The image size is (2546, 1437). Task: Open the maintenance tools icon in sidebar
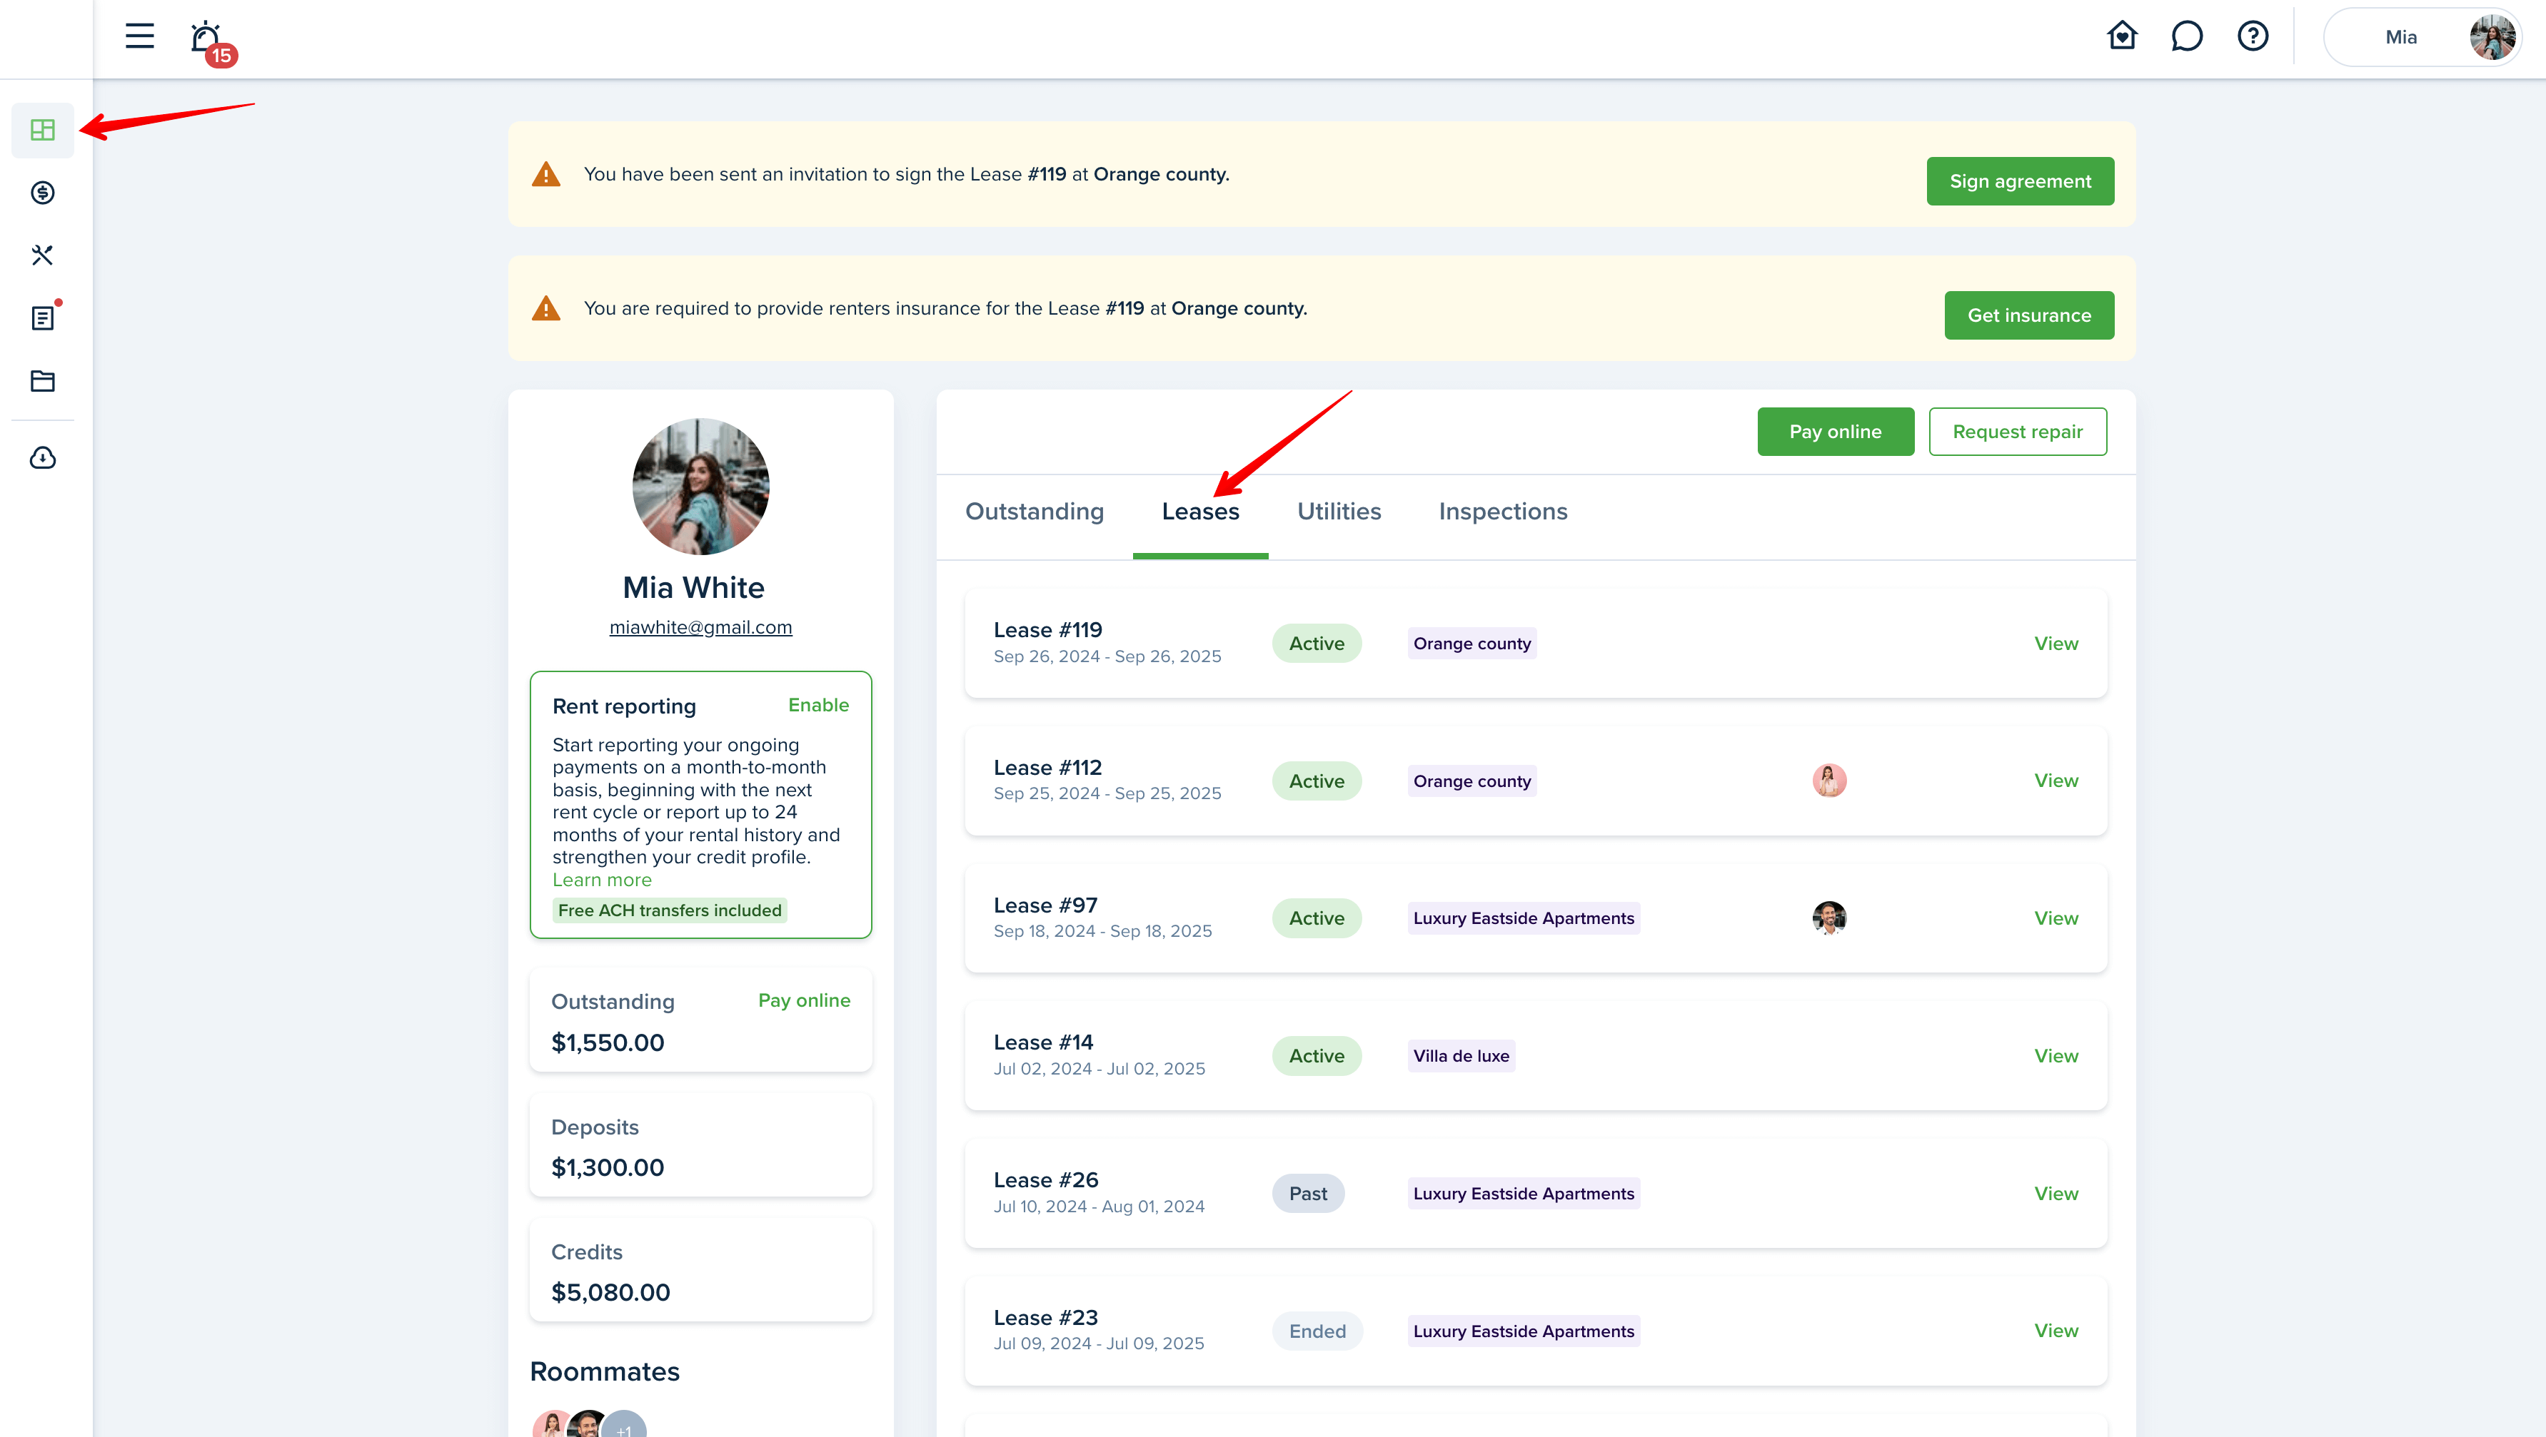[43, 255]
